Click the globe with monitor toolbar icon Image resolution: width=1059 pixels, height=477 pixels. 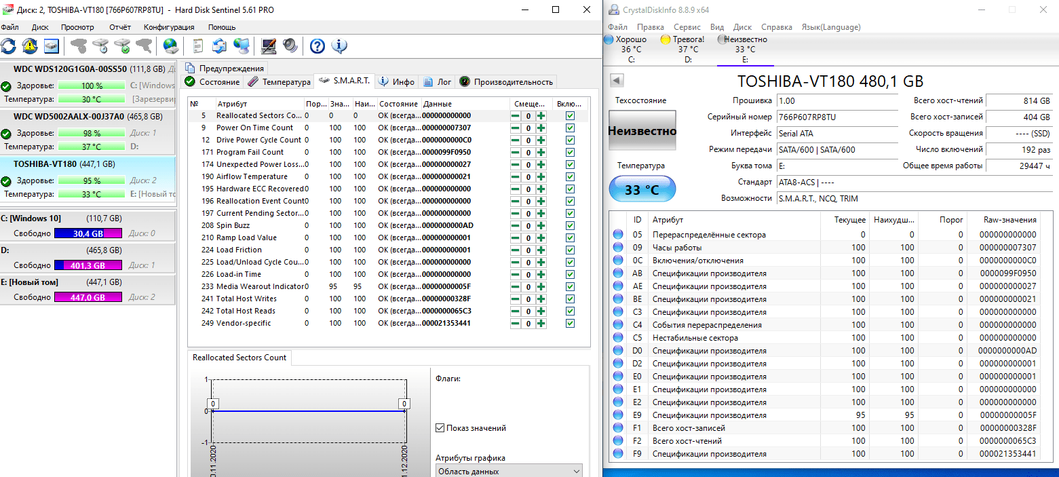pyautogui.click(x=241, y=46)
